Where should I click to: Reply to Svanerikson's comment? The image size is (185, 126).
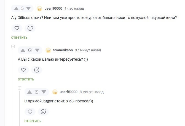[26, 79]
